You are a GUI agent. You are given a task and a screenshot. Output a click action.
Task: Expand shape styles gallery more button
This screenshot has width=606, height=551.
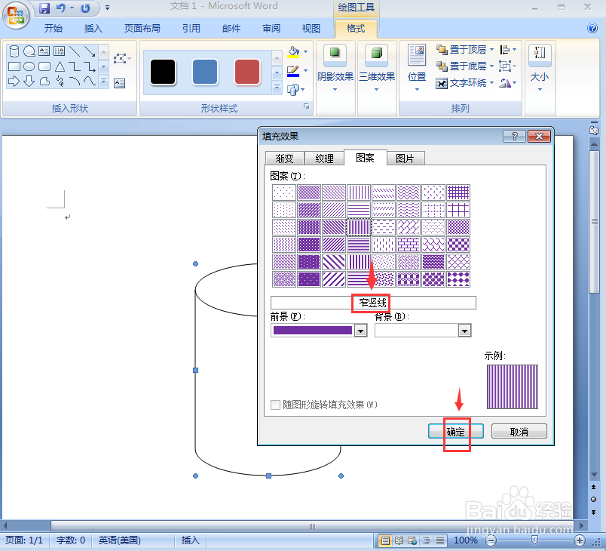(x=277, y=88)
